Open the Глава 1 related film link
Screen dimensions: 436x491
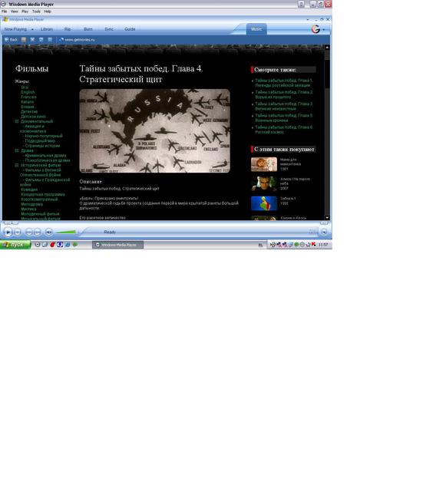click(x=283, y=83)
